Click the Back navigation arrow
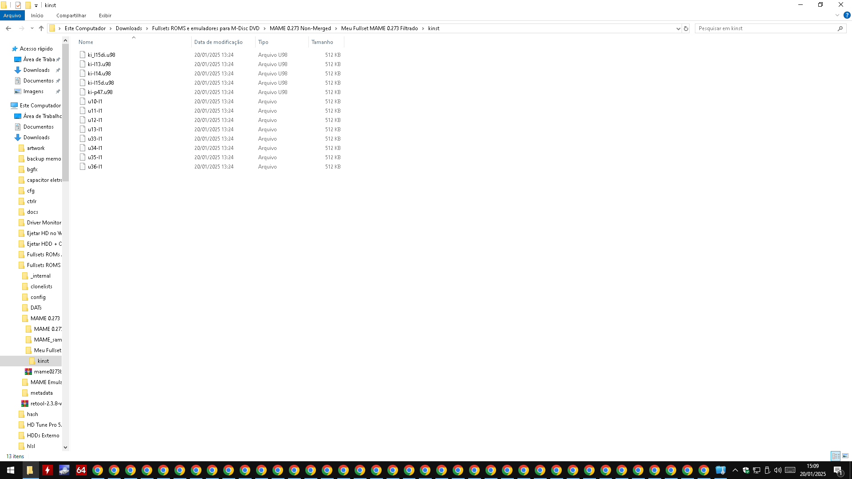Image resolution: width=852 pixels, height=479 pixels. tap(8, 28)
